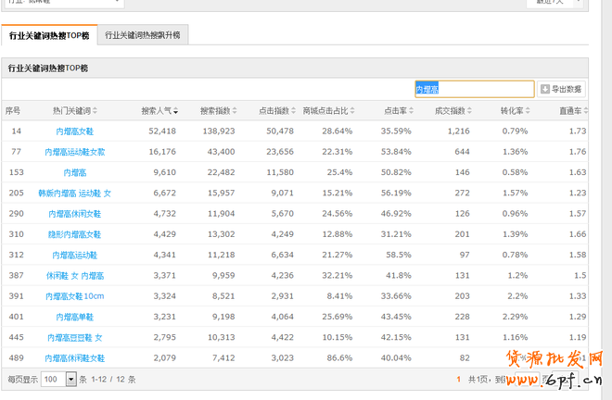Open the 内增高女鞋 keyword link
This screenshot has width=612, height=400.
[x=75, y=131]
